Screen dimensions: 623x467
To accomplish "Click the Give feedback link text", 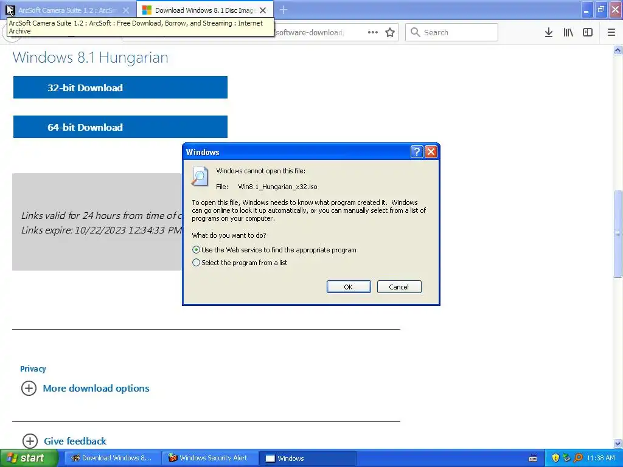I will (x=75, y=441).
